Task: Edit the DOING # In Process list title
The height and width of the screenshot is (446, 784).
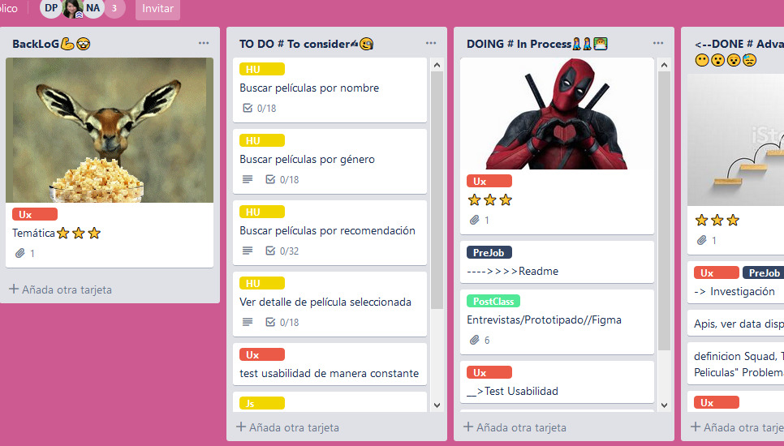Action: click(537, 44)
